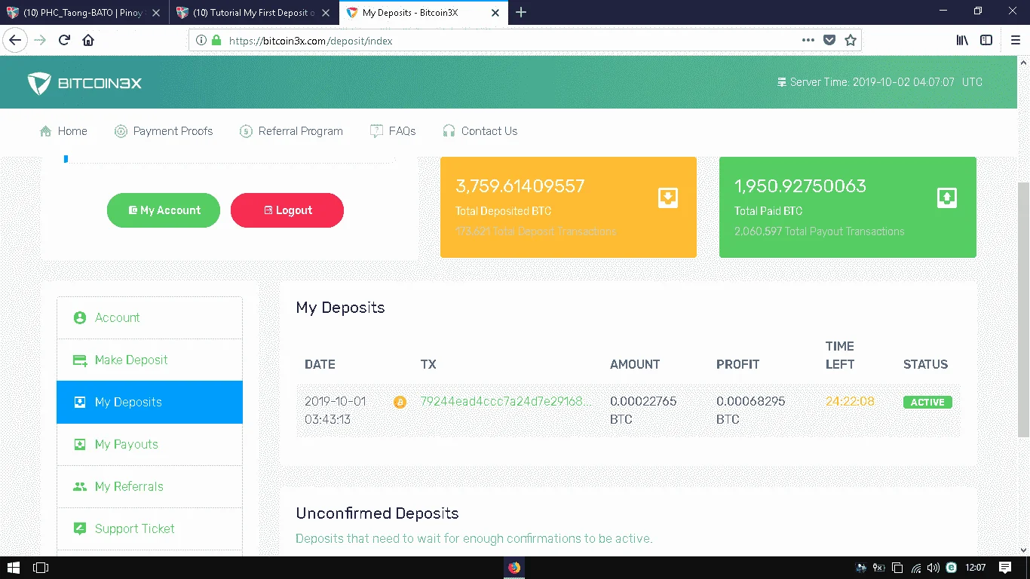The image size is (1030, 579).
Task: Open the page actions three-dot menu
Action: (808, 41)
